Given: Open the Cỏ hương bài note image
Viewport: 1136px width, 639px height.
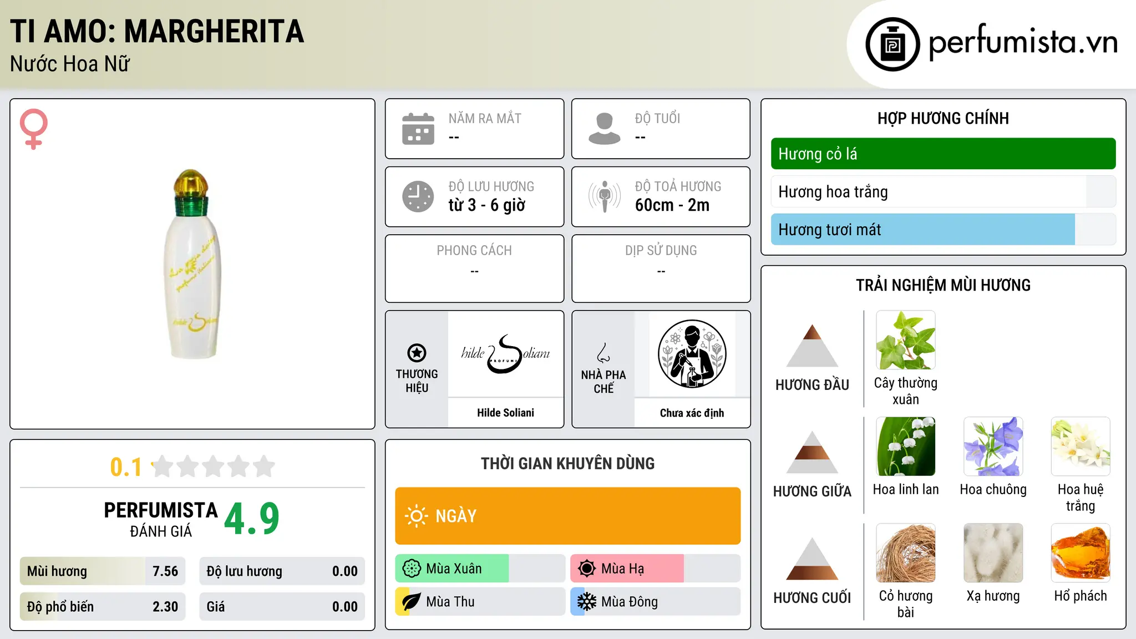Looking at the screenshot, I should tap(906, 553).
